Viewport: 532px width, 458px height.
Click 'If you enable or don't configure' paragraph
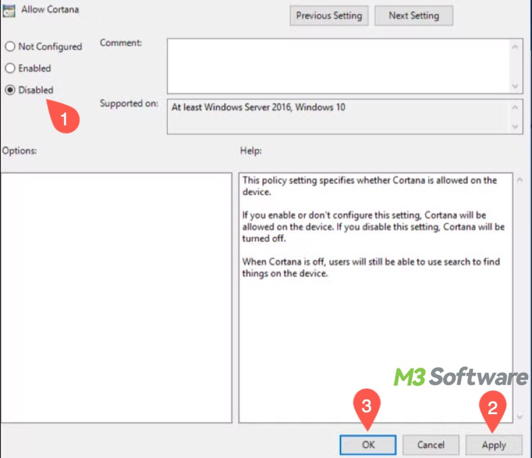tap(373, 226)
